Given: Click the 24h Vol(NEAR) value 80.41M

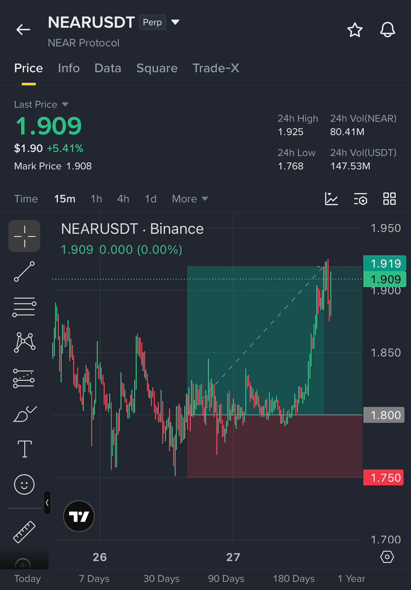Looking at the screenshot, I should pos(347,132).
